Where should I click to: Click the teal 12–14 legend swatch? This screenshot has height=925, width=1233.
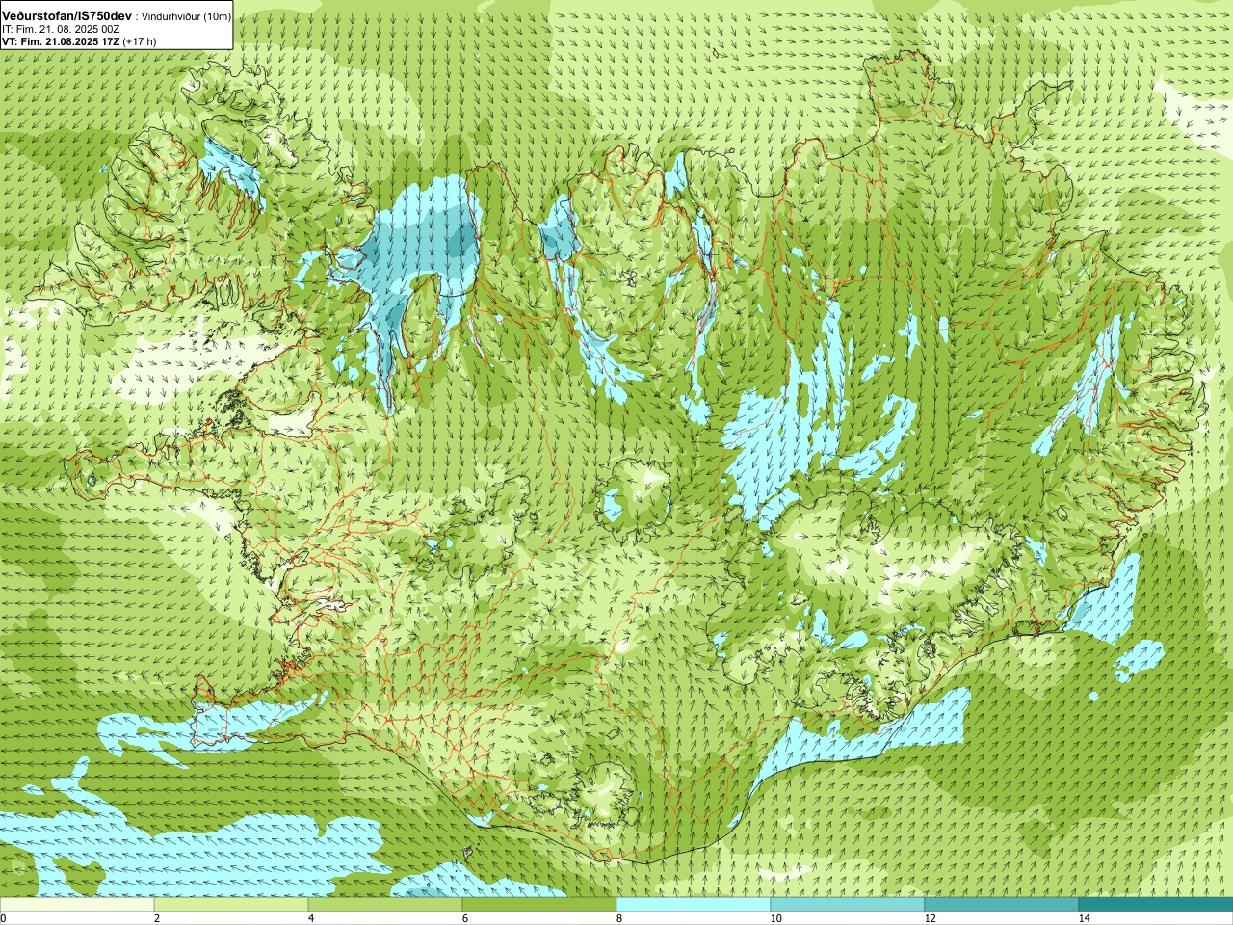tap(1002, 905)
